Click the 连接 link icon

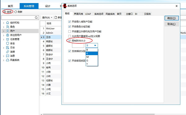[x=7, y=52]
